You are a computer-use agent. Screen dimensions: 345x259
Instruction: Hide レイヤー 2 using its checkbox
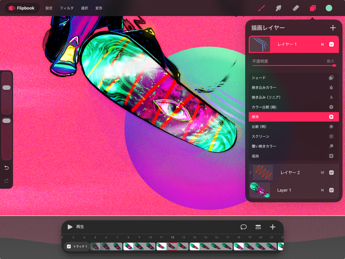(332, 173)
